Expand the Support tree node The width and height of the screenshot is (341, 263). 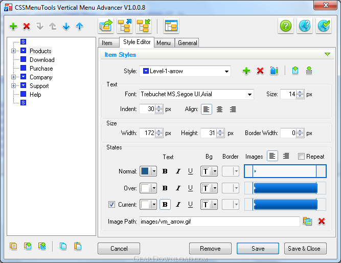[13, 85]
